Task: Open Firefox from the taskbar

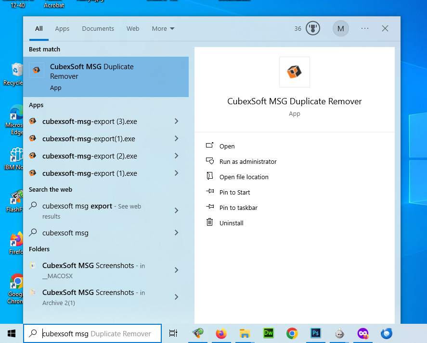Action: [221, 333]
